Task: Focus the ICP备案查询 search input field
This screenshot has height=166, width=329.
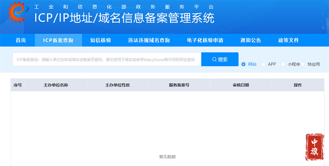Action: [107, 59]
